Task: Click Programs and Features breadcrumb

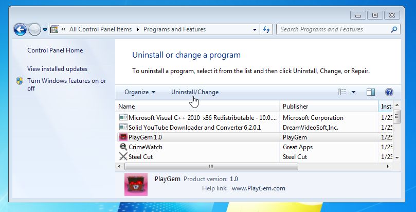Action: (x=174, y=29)
